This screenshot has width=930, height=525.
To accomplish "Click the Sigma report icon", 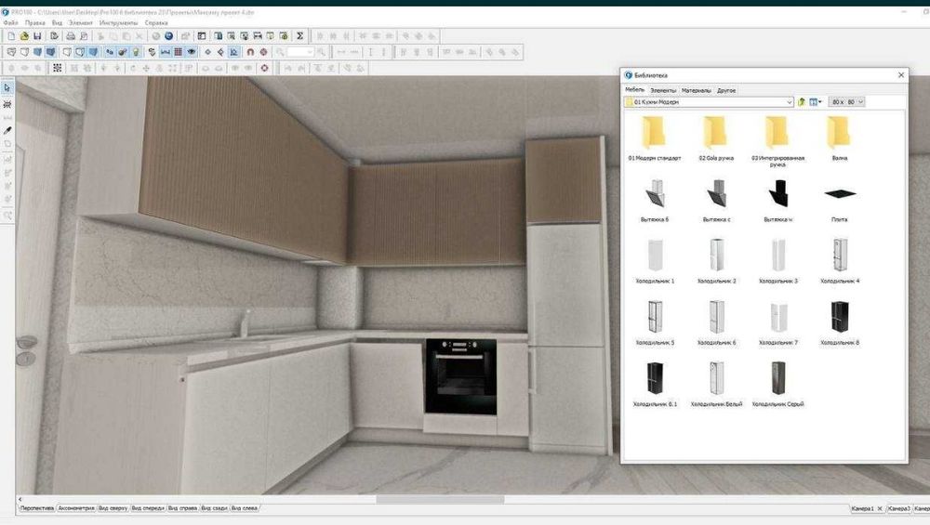I will pyautogui.click(x=299, y=36).
